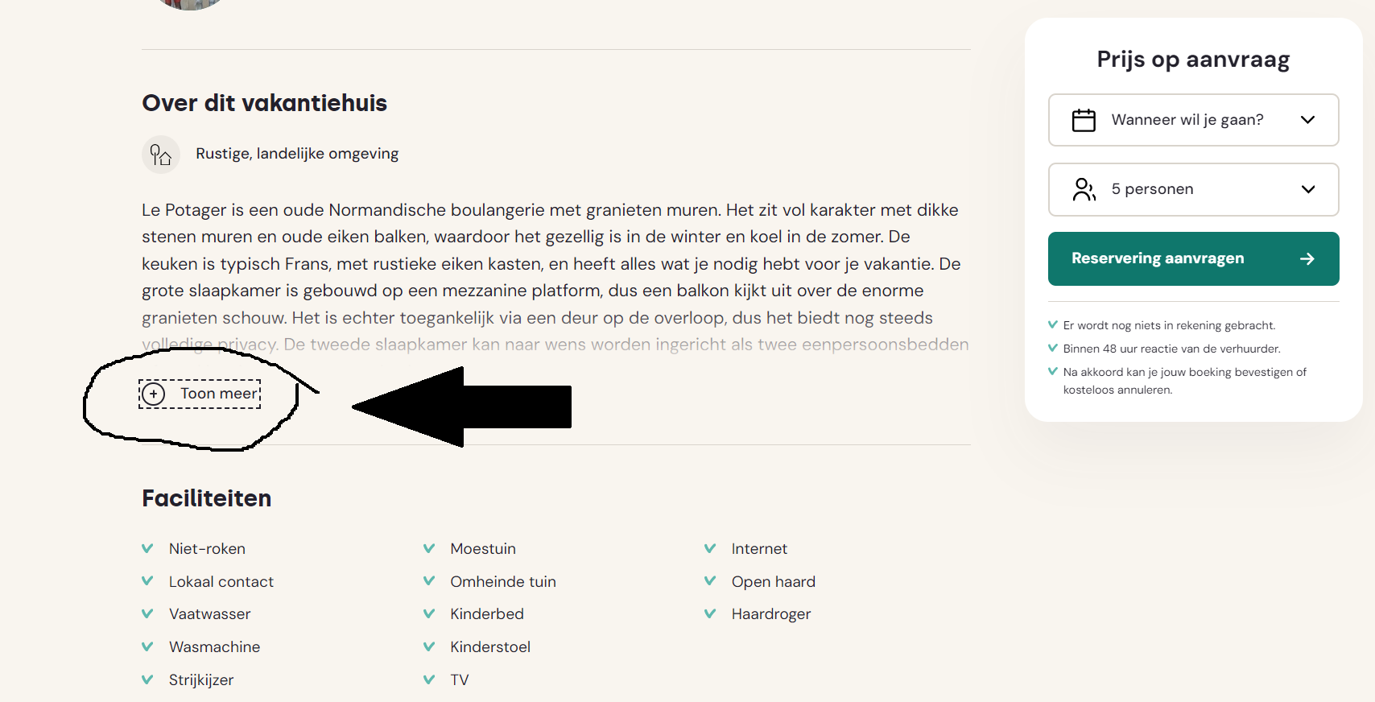
Task: Click the calendar icon in date selector
Action: pos(1084,120)
